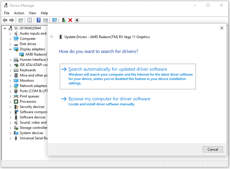Expand the Processors node
This screenshot has width=230, height=169.
point(10,102)
